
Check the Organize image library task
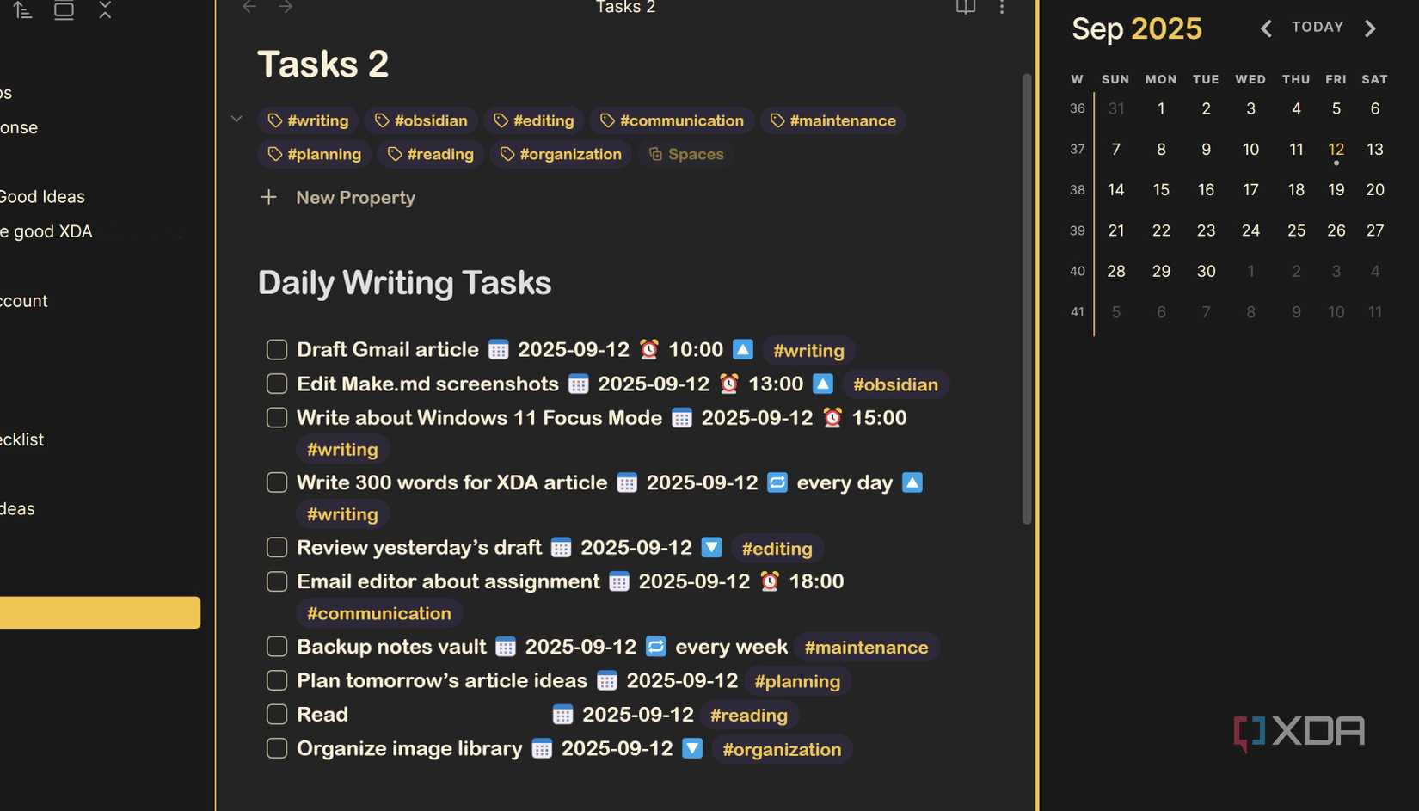277,748
